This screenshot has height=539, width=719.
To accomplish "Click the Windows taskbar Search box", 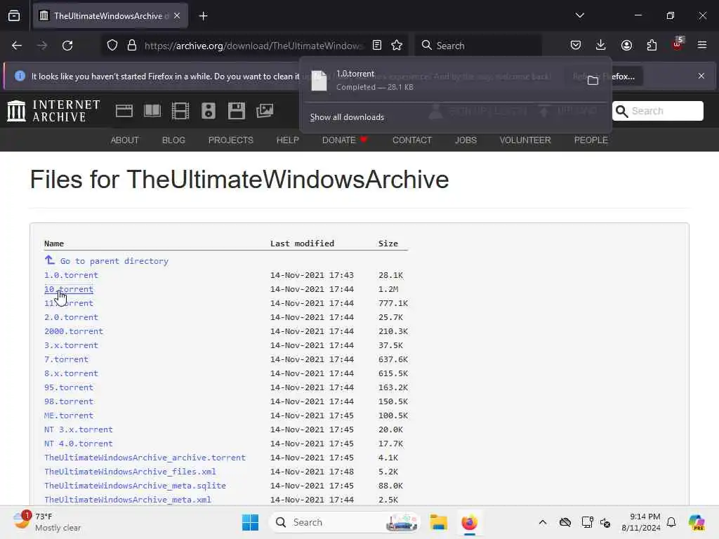I will 345,522.
